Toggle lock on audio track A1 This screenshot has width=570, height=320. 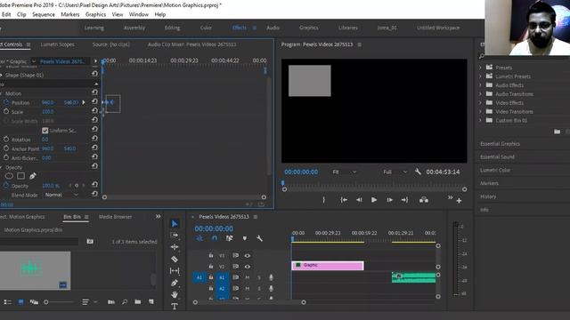pyautogui.click(x=211, y=277)
